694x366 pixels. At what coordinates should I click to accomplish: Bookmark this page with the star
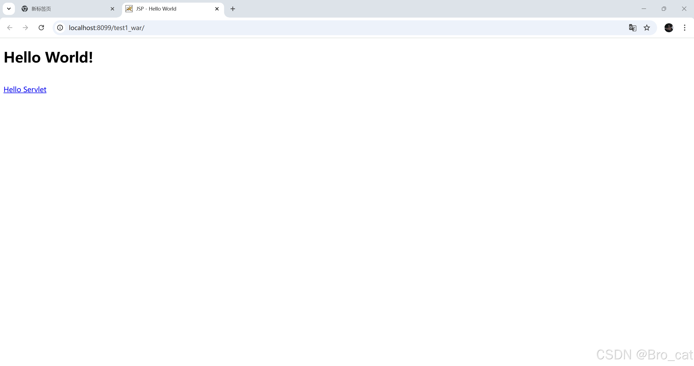(647, 28)
